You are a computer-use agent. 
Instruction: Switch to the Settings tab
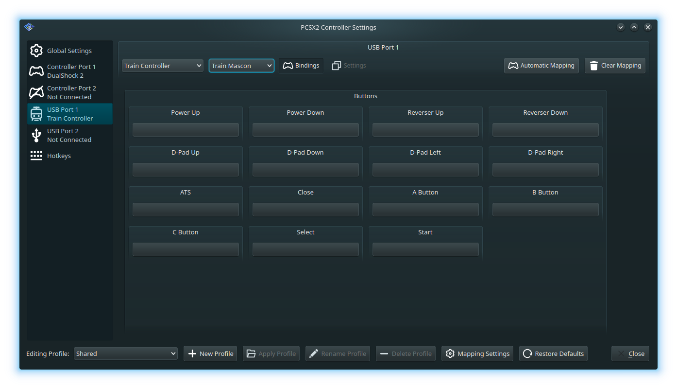coord(349,65)
